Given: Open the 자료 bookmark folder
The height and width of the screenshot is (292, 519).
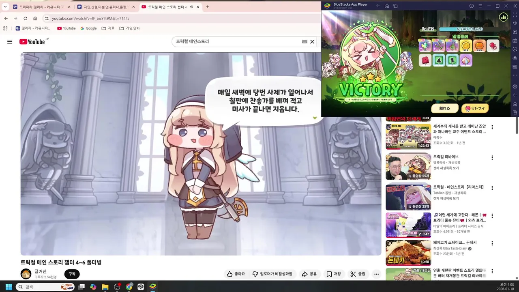Looking at the screenshot, I should (108, 28).
